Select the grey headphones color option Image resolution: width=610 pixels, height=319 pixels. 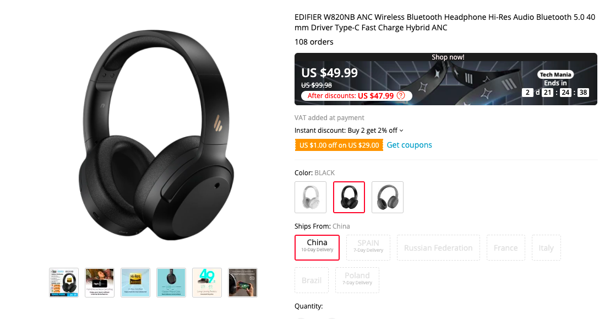tap(387, 197)
